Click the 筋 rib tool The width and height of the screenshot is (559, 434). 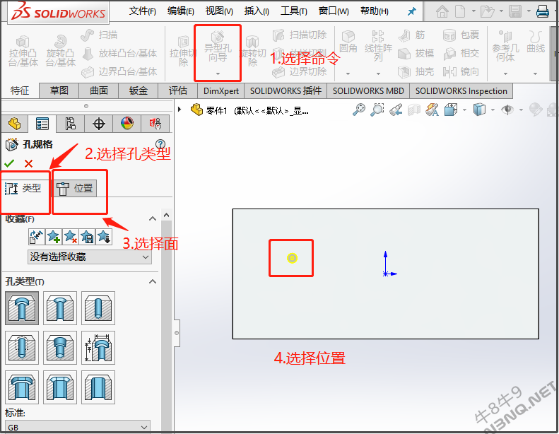(x=412, y=35)
